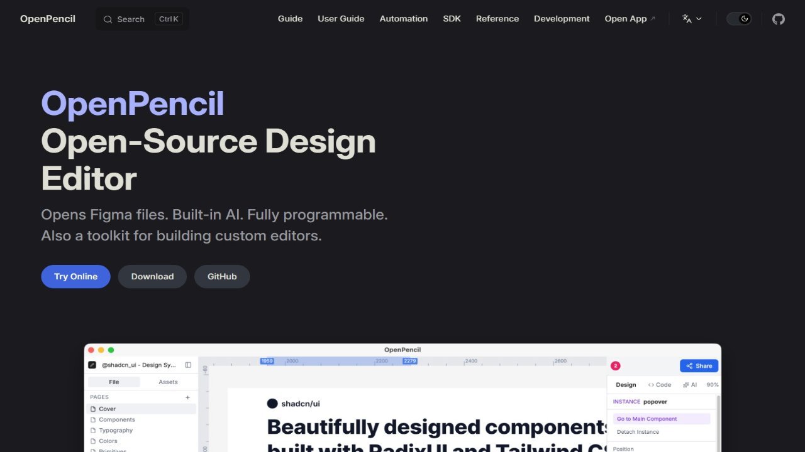Click the 'shadcn/ui' text on canvas
Image resolution: width=805 pixels, height=452 pixels.
pos(300,404)
